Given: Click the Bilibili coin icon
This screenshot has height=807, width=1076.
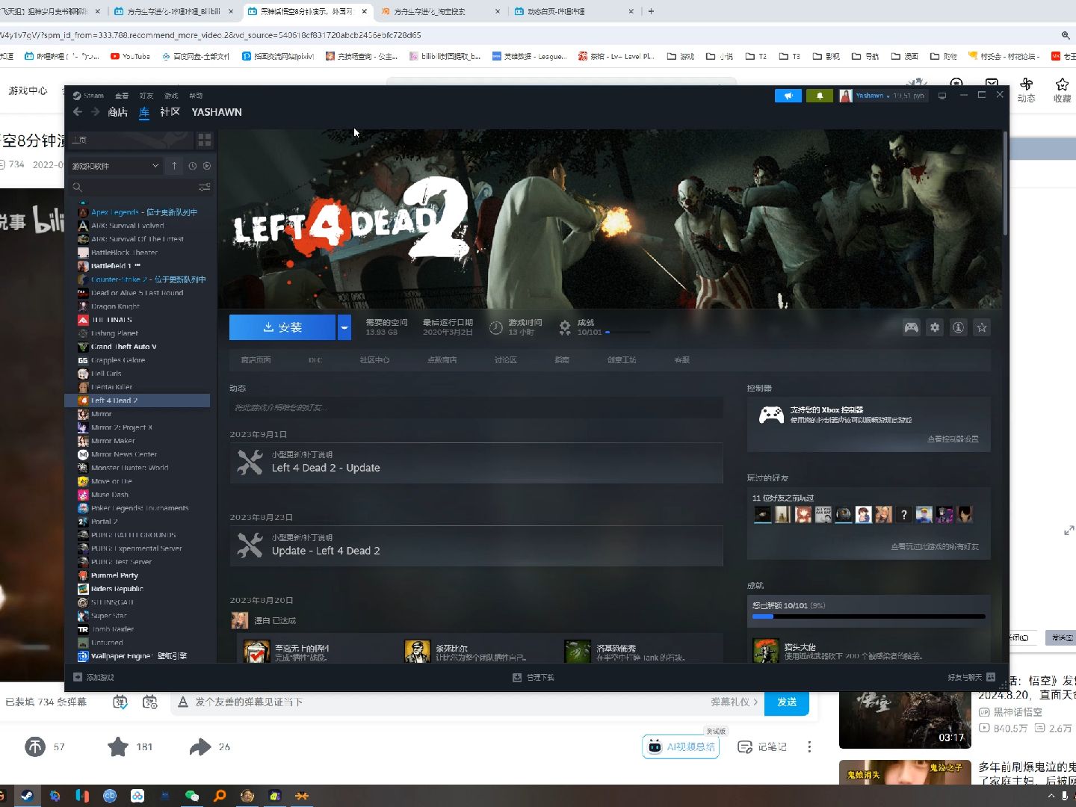Looking at the screenshot, I should (x=35, y=746).
